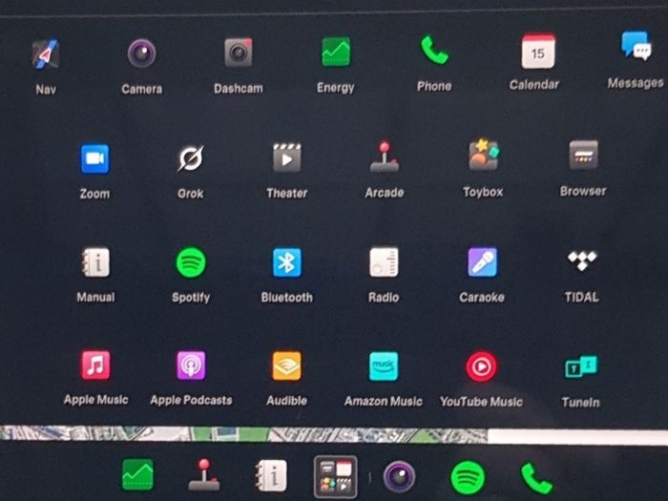Tap the Spotify shortcut in bottom dock
Image resolution: width=668 pixels, height=501 pixels.
click(468, 478)
